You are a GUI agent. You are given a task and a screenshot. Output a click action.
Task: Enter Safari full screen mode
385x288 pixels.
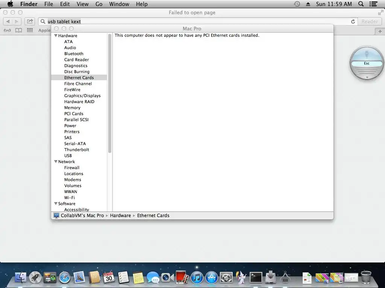(381, 12)
